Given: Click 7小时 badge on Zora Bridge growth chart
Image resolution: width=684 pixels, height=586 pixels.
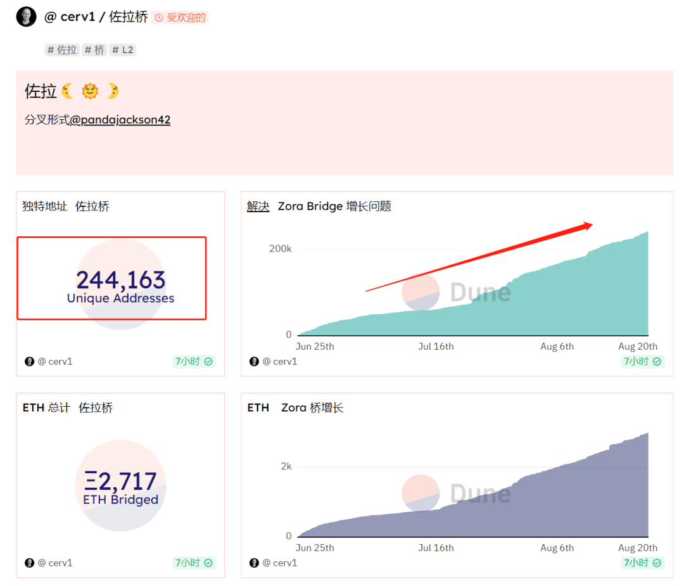Looking at the screenshot, I should pyautogui.click(x=642, y=361).
